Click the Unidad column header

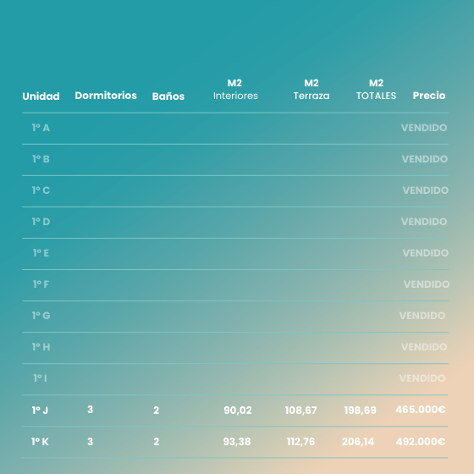(x=41, y=96)
